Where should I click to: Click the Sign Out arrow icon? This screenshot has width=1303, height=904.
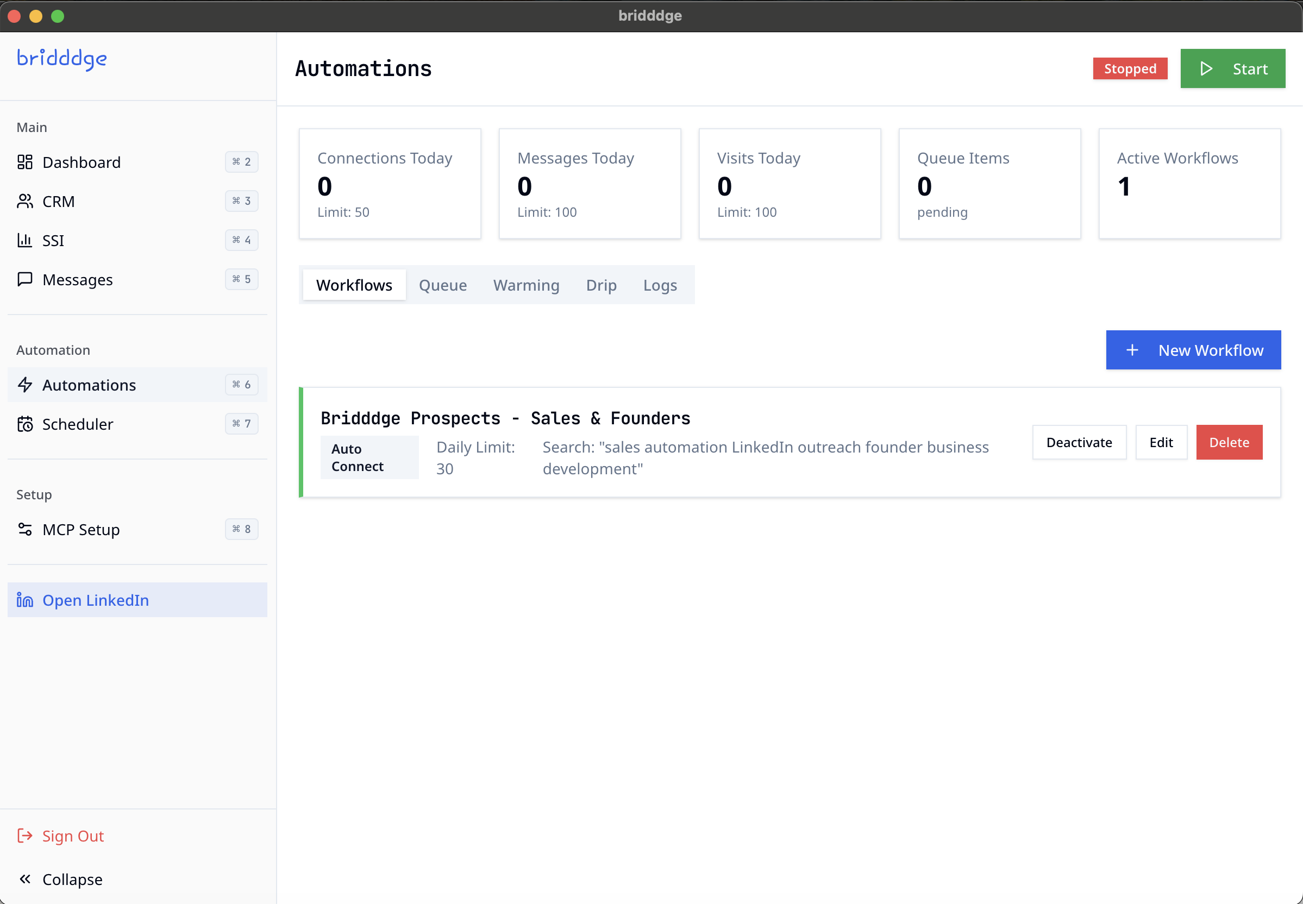tap(25, 836)
